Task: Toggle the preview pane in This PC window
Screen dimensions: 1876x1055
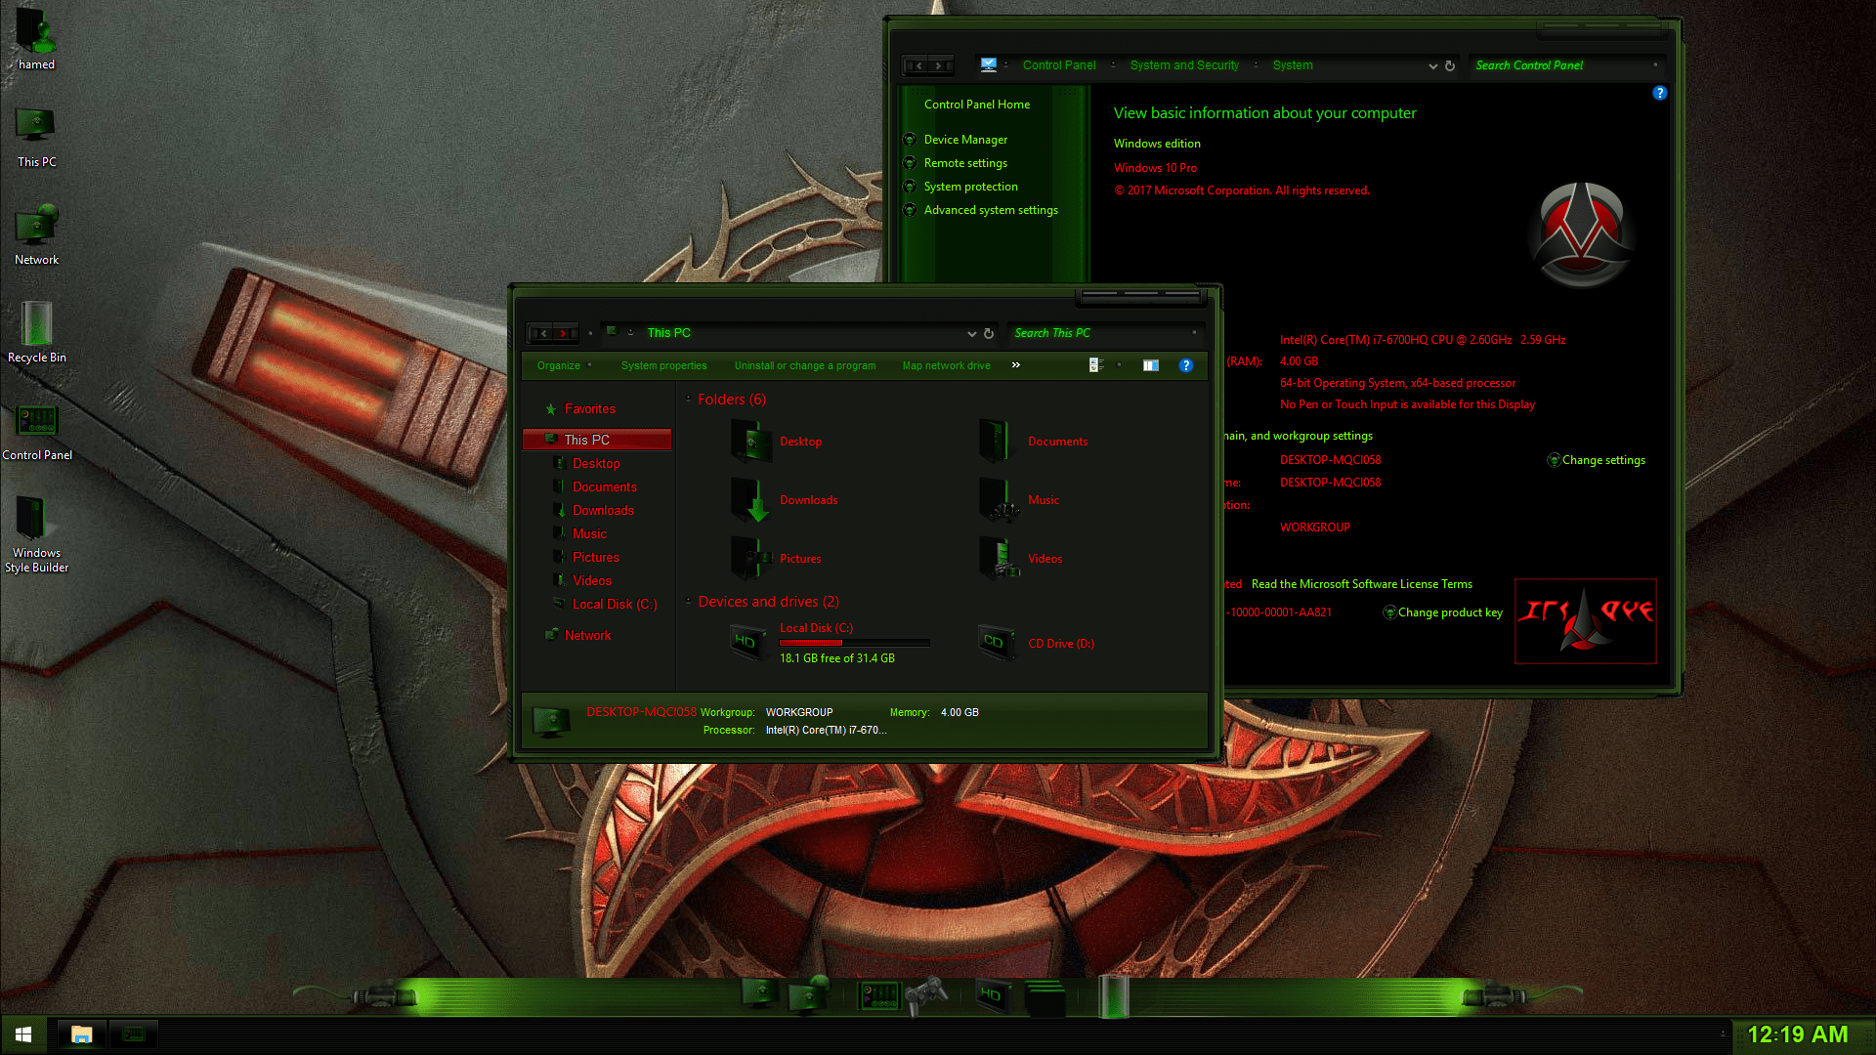Action: point(1150,365)
